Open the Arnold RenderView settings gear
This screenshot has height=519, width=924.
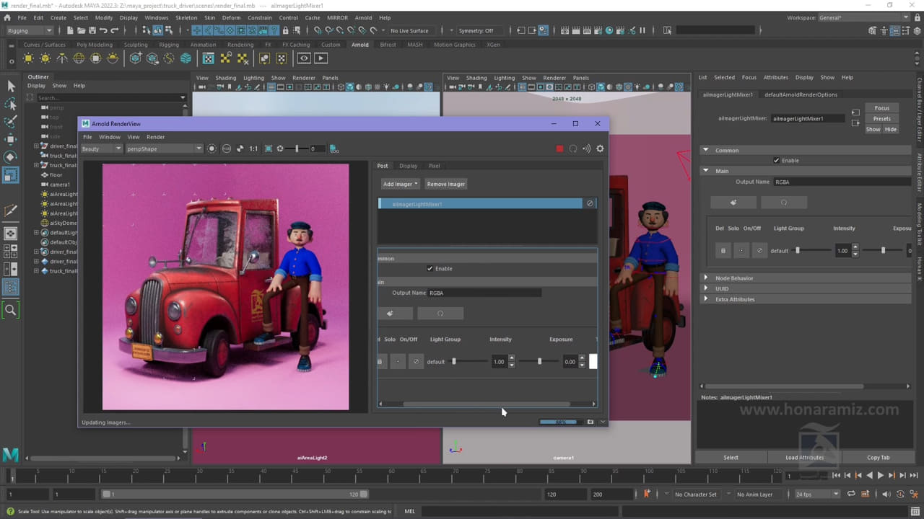600,148
